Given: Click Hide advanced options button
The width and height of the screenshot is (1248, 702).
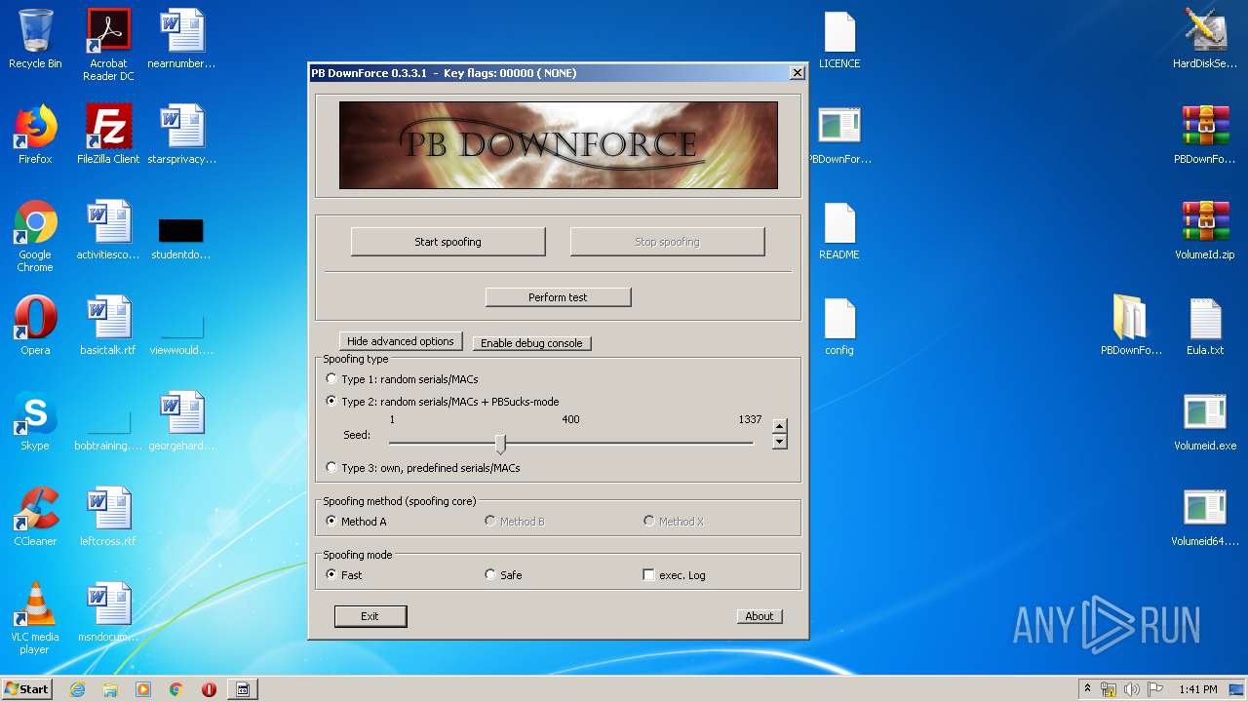Looking at the screenshot, I should tap(401, 341).
